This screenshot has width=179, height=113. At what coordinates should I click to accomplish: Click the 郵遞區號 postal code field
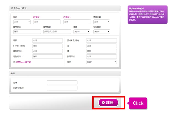click(101, 56)
